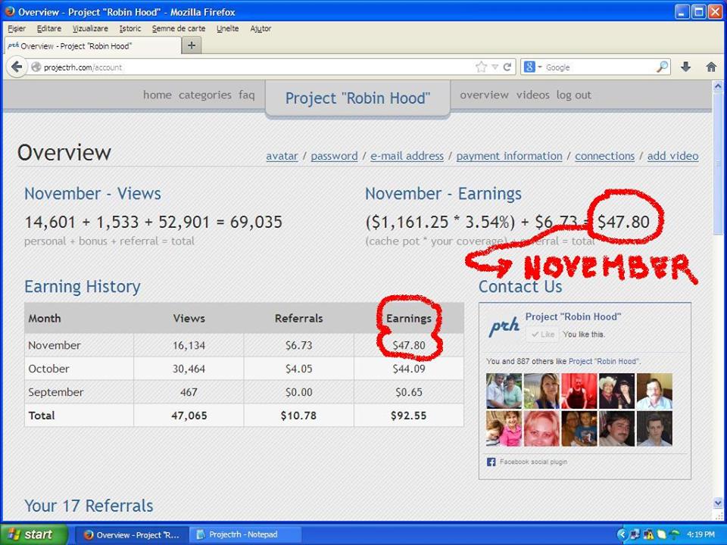The image size is (727, 545).
Task: Open the Fișier menu
Action: (x=17, y=29)
